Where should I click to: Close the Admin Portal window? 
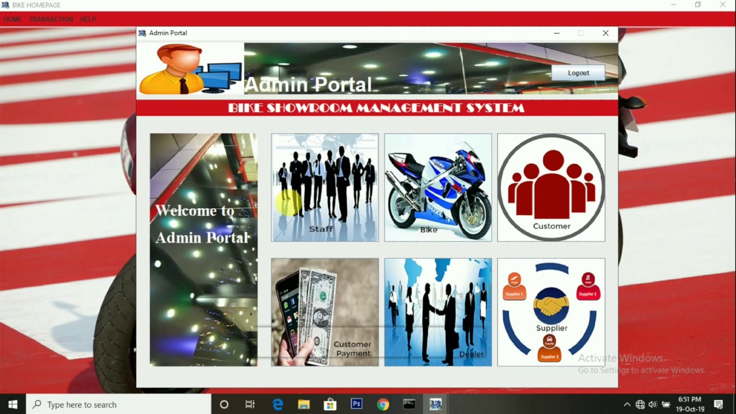point(605,33)
